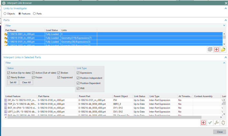Sort by Parent Object column header

123,96
